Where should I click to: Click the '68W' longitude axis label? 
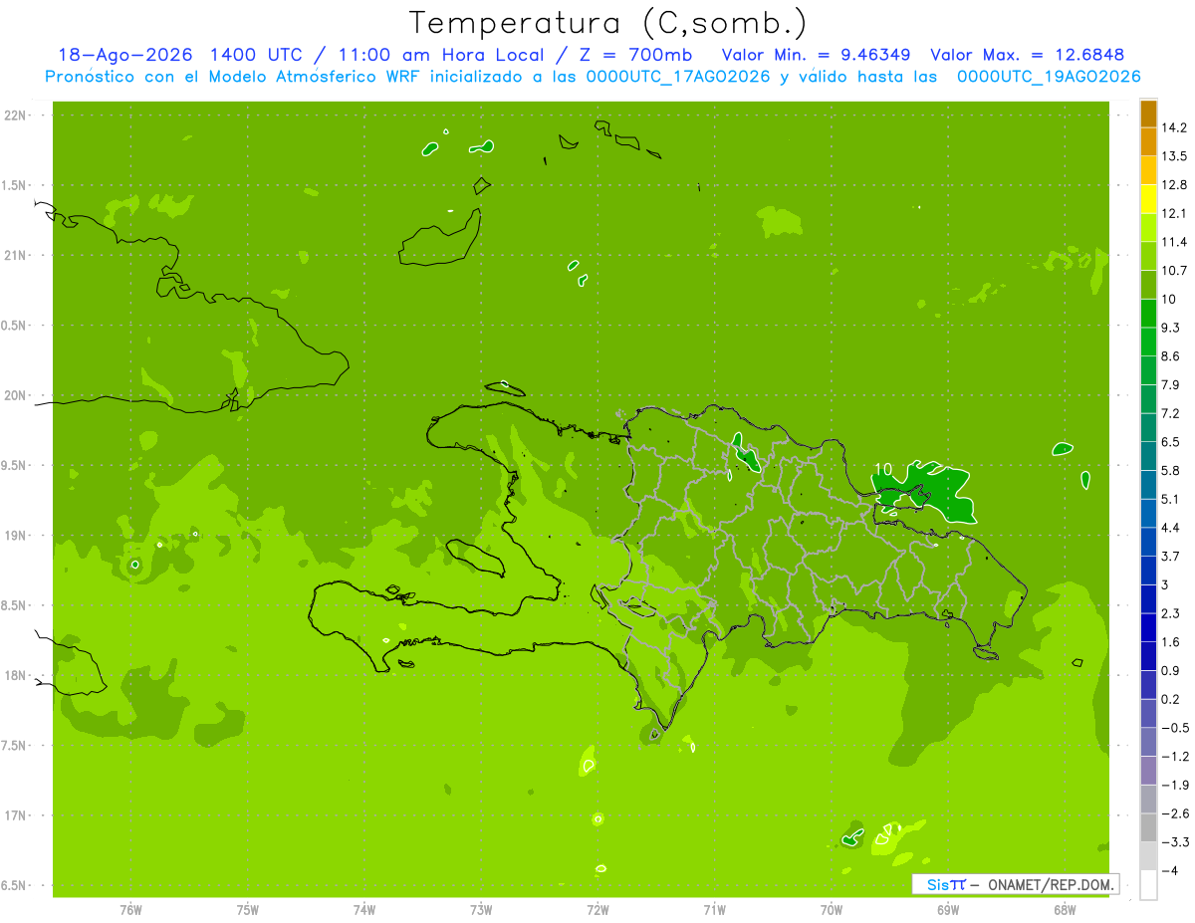click(1065, 909)
